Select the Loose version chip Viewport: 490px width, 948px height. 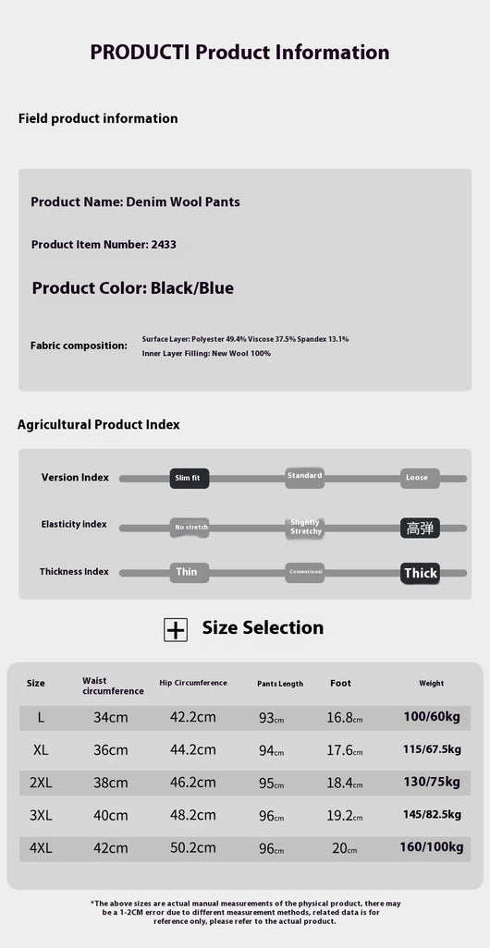pyautogui.click(x=420, y=479)
